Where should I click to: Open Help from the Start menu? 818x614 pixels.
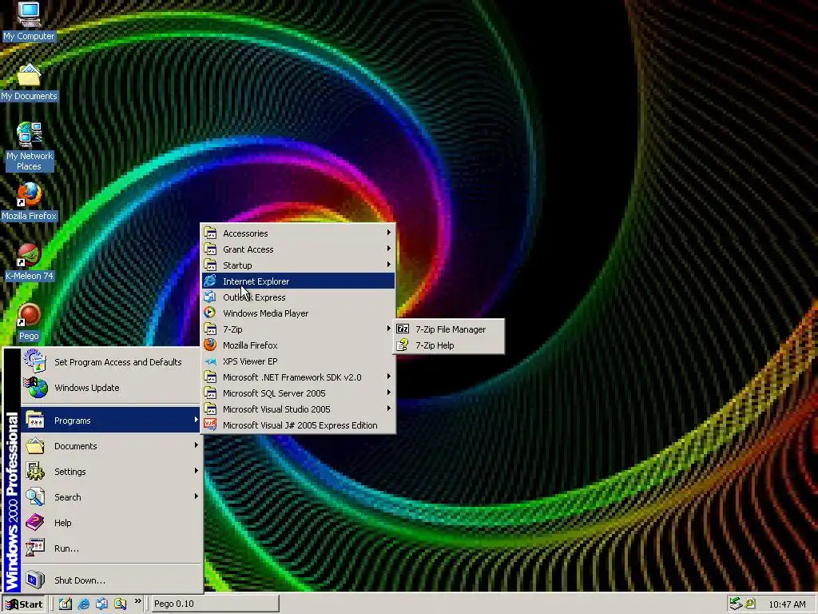111,523
